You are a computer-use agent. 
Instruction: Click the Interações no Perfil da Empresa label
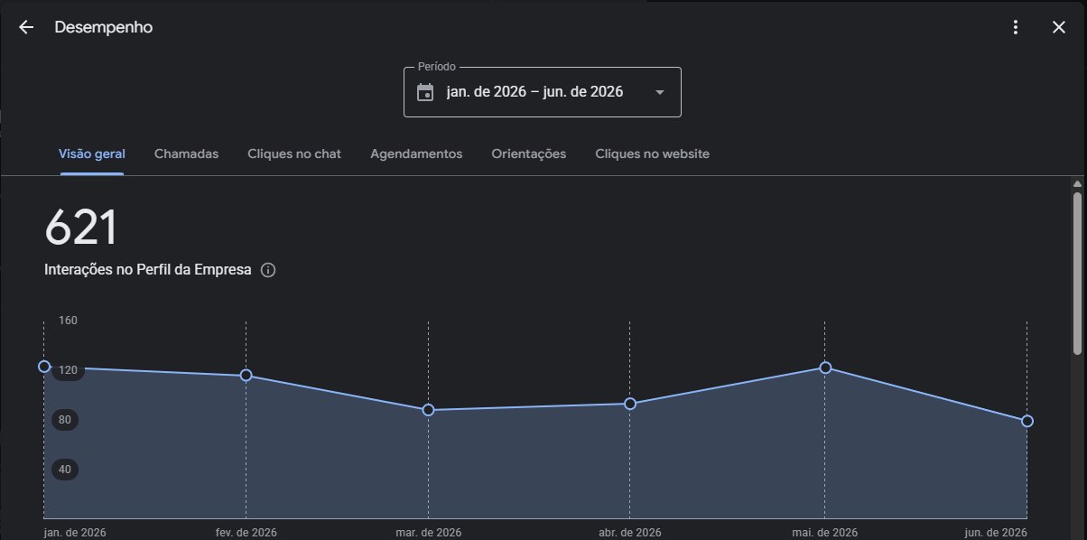coord(148,270)
